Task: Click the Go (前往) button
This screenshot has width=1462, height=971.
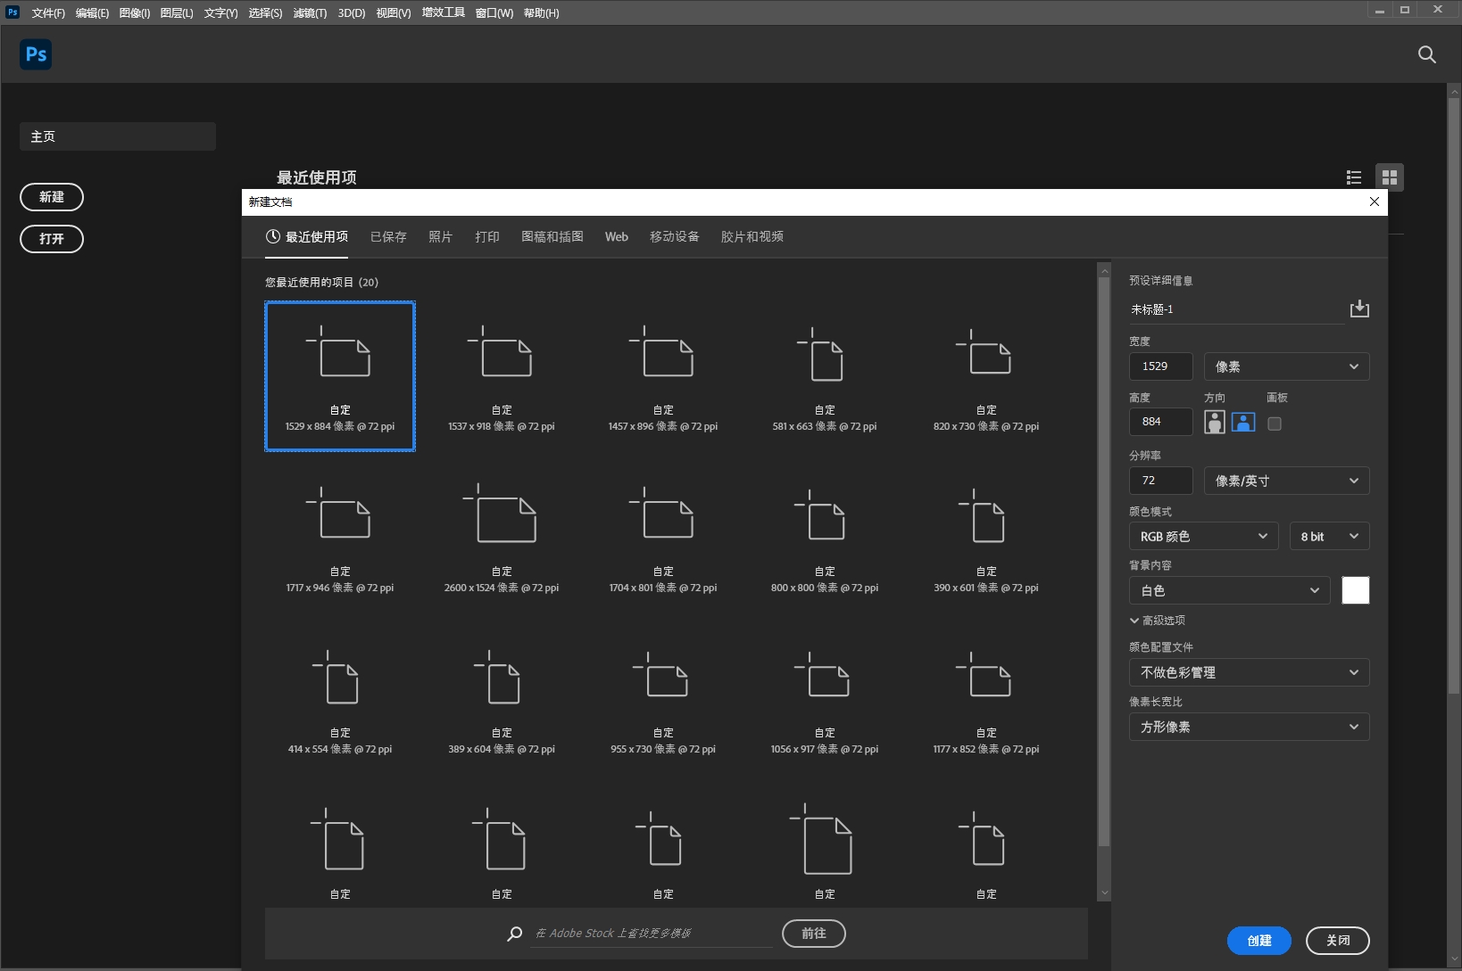Action: (x=814, y=934)
